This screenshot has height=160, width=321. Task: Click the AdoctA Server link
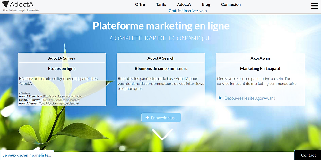click(28, 104)
